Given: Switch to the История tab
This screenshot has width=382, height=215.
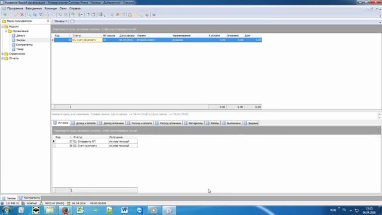Looking at the screenshot, I should 61,123.
